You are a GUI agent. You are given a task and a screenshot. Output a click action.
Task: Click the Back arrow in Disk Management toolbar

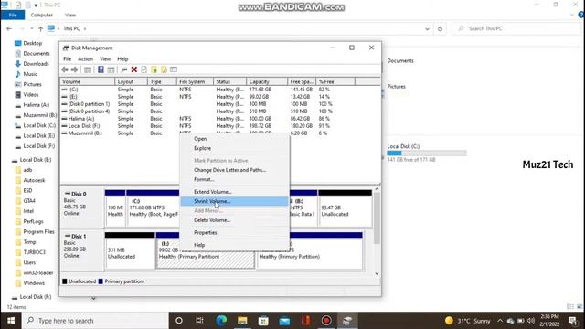click(65, 69)
